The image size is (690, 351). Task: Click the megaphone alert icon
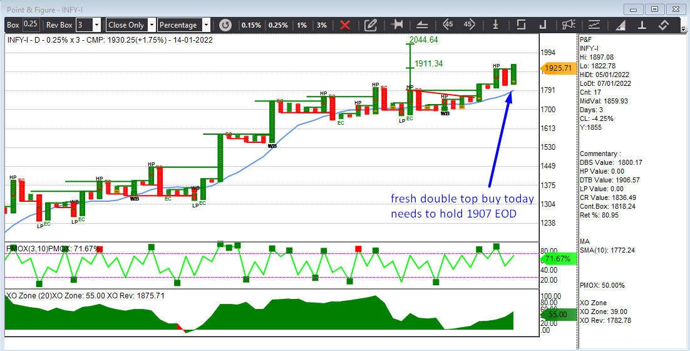coord(569,24)
